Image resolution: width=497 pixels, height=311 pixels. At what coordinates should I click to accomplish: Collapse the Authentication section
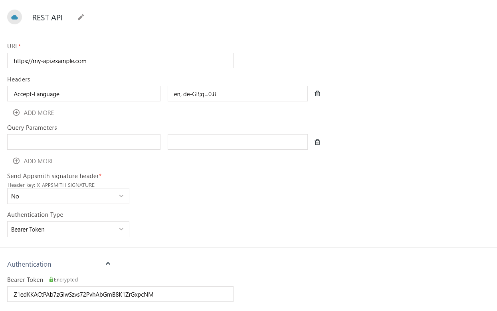108,263
